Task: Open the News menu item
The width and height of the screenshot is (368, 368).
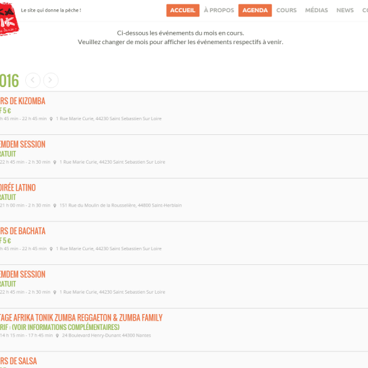Action: point(345,10)
